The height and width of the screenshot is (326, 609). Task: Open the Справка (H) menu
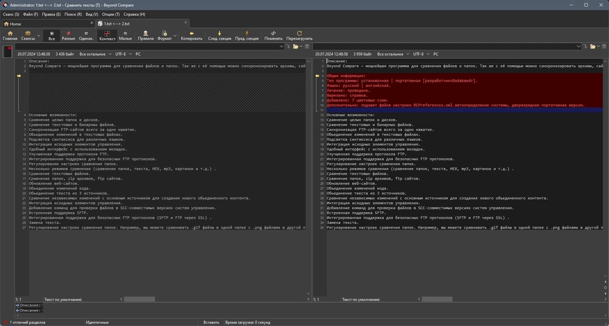134,14
